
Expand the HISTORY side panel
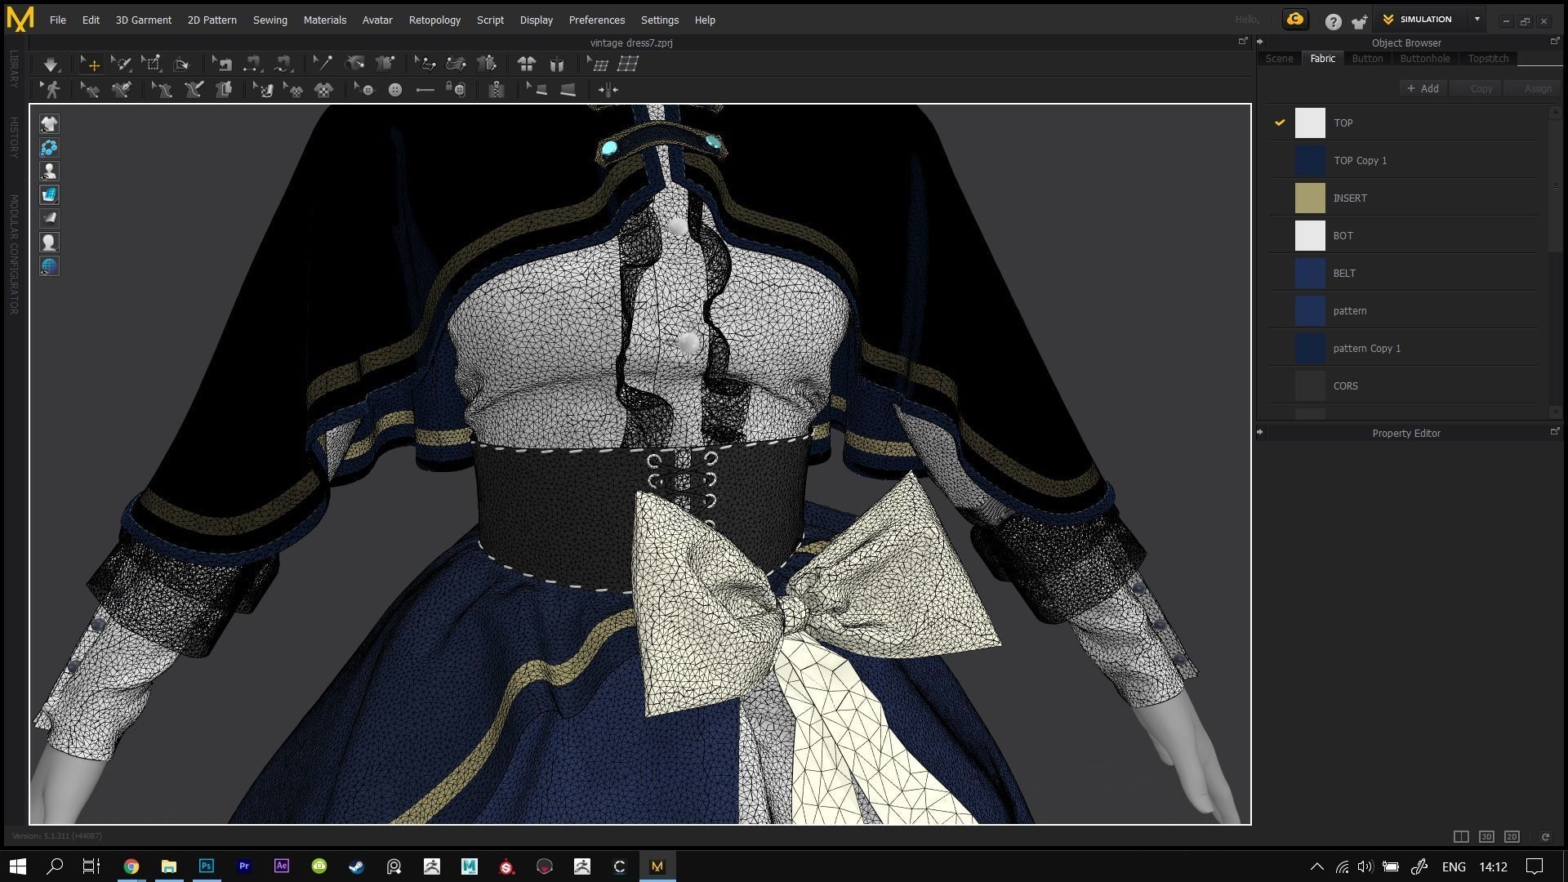(x=14, y=137)
